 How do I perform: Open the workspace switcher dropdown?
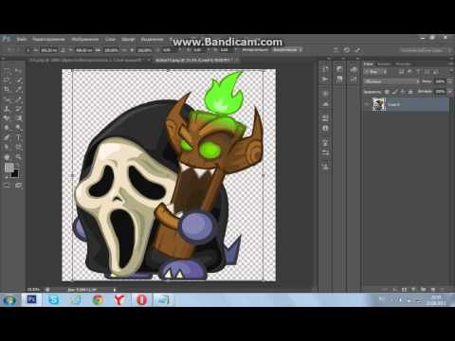[x=426, y=50]
